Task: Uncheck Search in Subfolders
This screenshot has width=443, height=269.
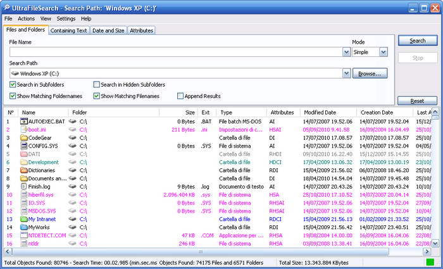Action: click(13, 84)
